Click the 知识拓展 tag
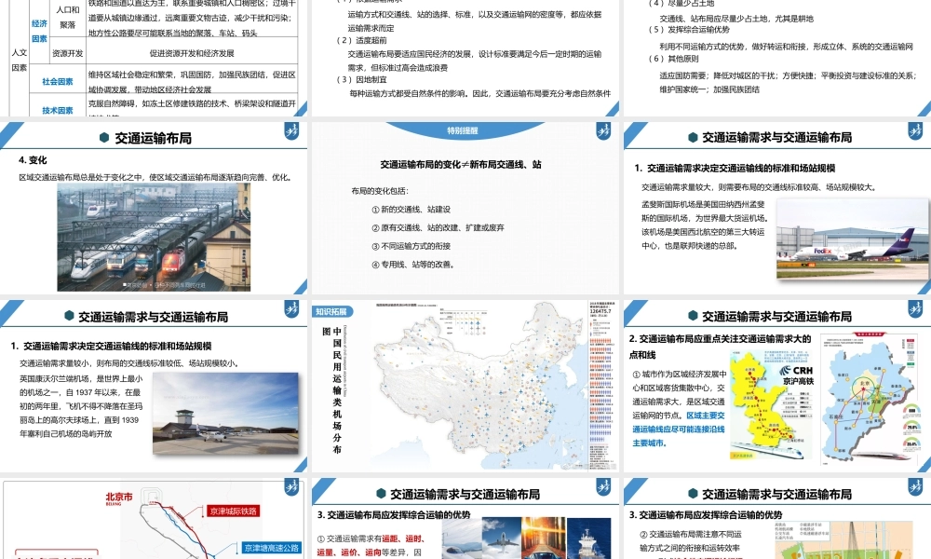This screenshot has height=559, width=931. [332, 311]
